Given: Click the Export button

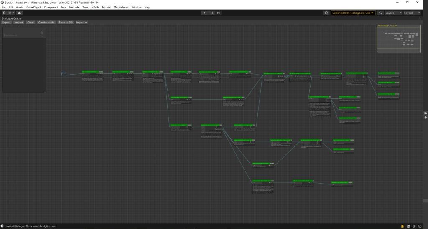Looking at the screenshot, I should (x=6, y=23).
